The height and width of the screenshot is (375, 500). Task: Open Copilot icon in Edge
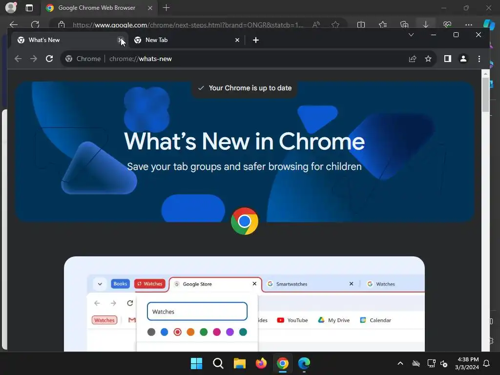point(489,24)
